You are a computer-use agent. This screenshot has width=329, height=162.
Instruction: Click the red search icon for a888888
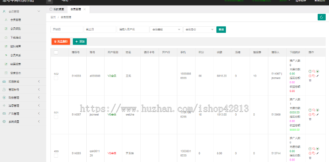point(314,71)
